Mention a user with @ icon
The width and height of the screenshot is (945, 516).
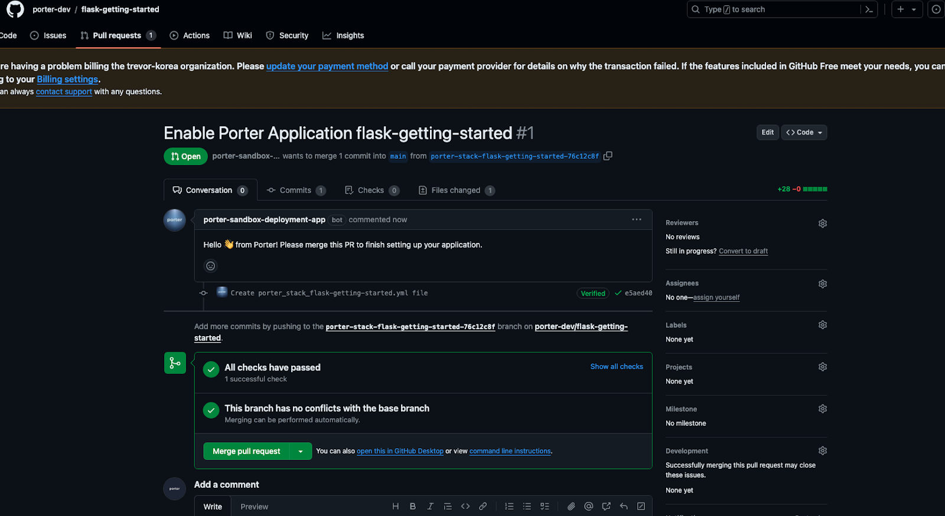click(x=588, y=507)
